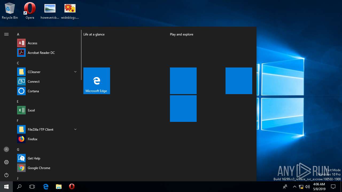The height and width of the screenshot is (192, 342).
Task: Open the volume speaker tray icon
Action: (x=308, y=187)
